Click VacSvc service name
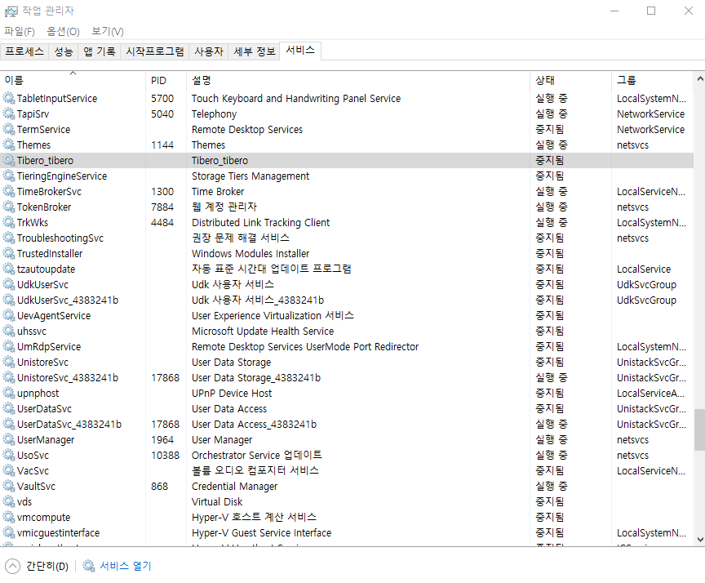 tap(33, 471)
